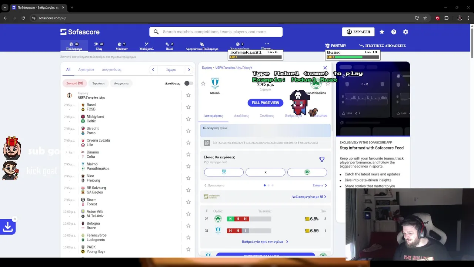Open the FANTASY link
The height and width of the screenshot is (267, 474).
pos(336,46)
